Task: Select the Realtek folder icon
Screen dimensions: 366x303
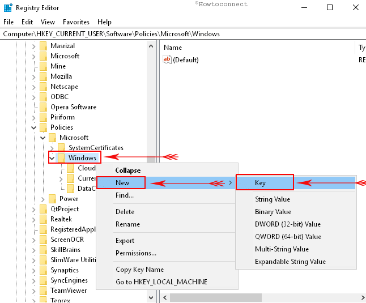Action: coord(44,219)
